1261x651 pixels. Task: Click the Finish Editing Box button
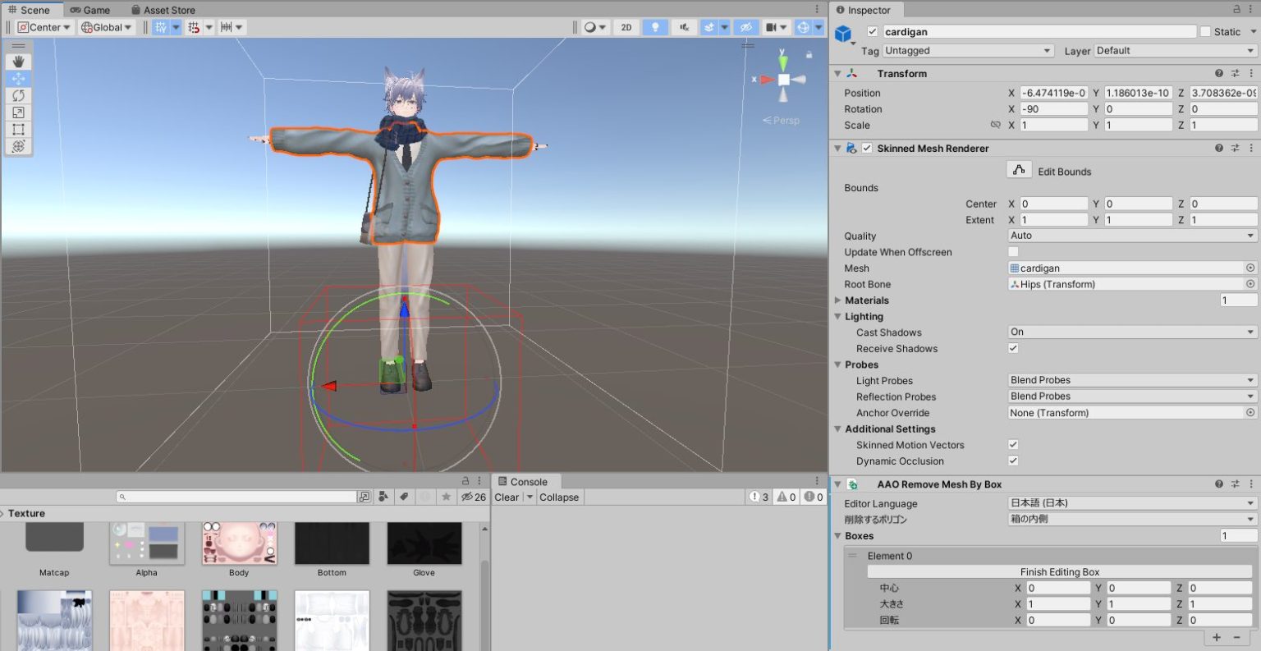pos(1059,571)
